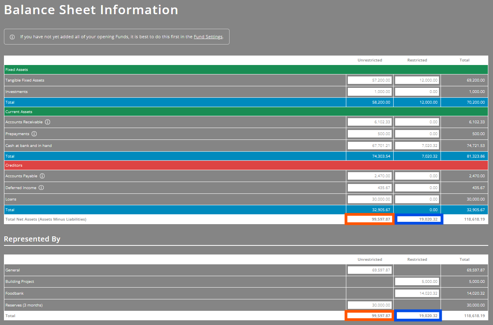Screen dimensions: 493x325
Task: Click the Current Assets total 81,323.86
Action: click(x=476, y=156)
